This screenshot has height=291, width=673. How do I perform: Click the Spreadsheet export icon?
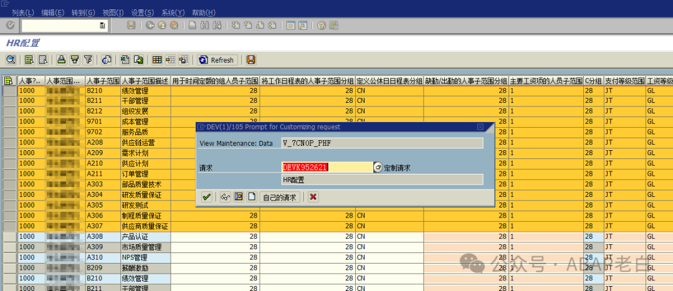(125, 60)
